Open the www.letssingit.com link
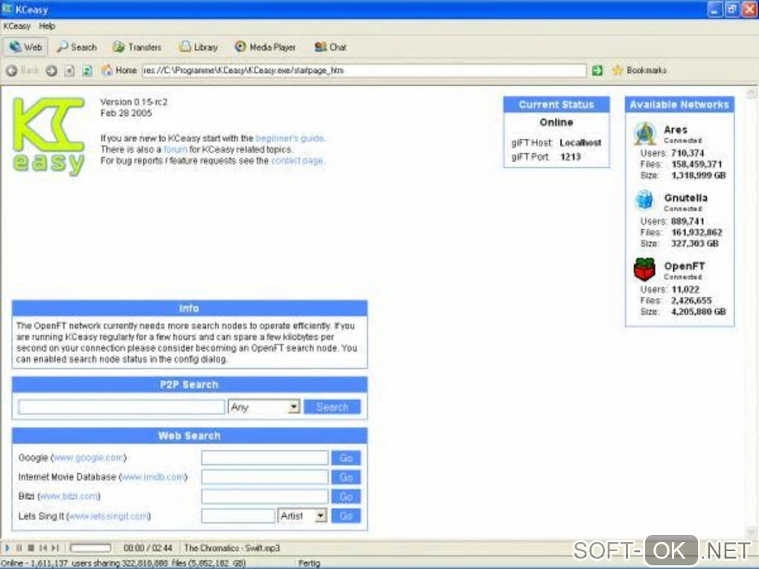Image resolution: width=759 pixels, height=569 pixels. pos(109,516)
